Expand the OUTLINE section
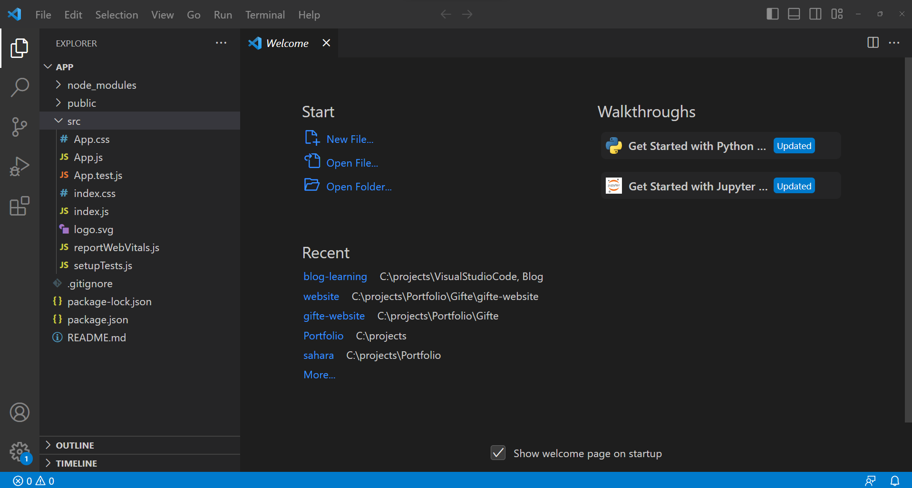The image size is (912, 488). (x=140, y=445)
